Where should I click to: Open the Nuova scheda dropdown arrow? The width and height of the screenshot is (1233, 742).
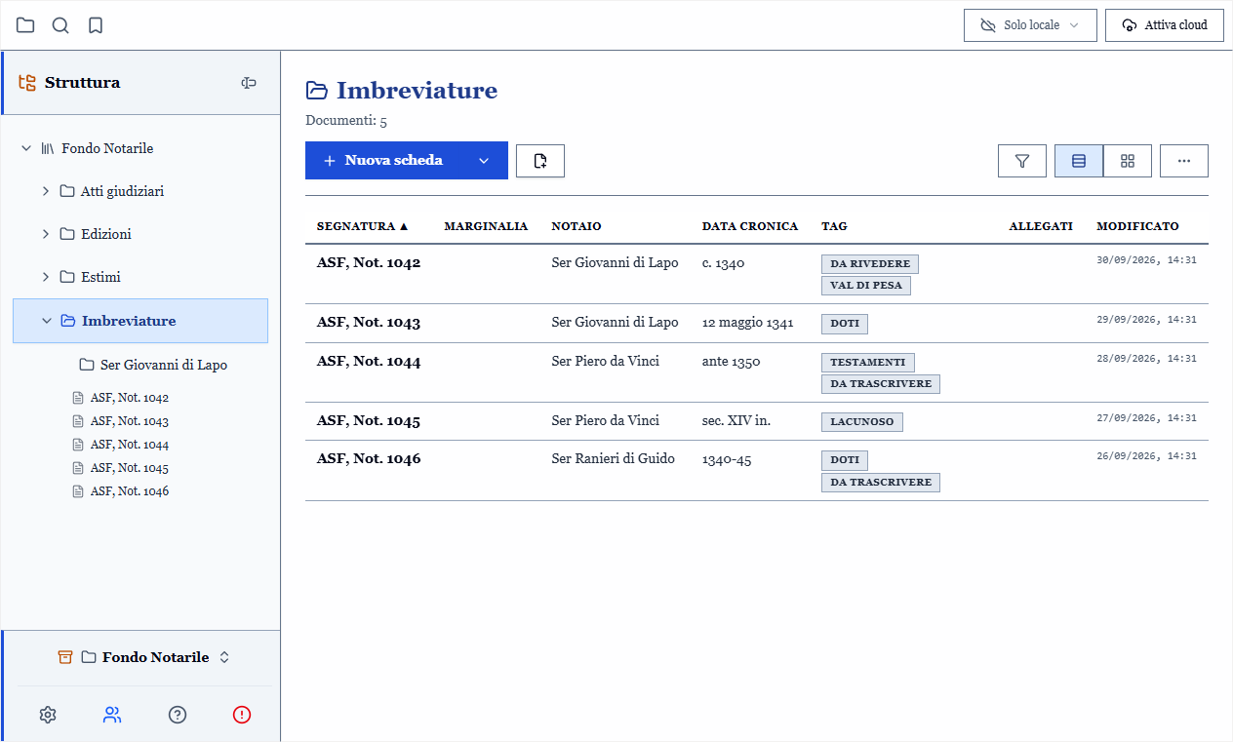(484, 161)
